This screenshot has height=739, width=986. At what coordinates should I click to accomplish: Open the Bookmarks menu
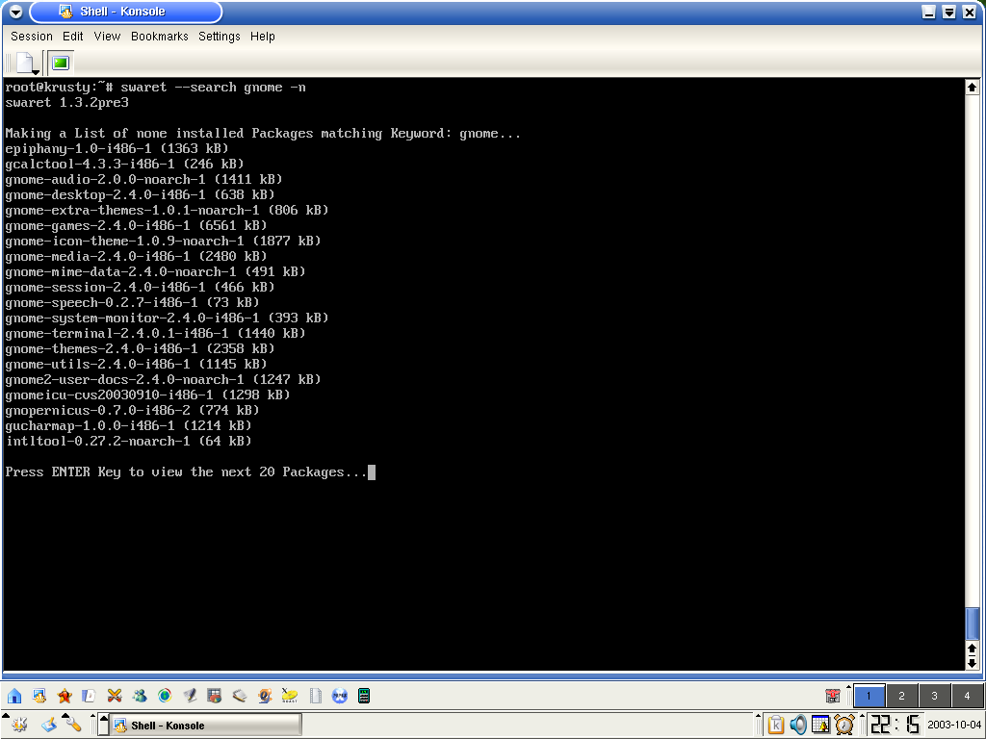click(160, 37)
